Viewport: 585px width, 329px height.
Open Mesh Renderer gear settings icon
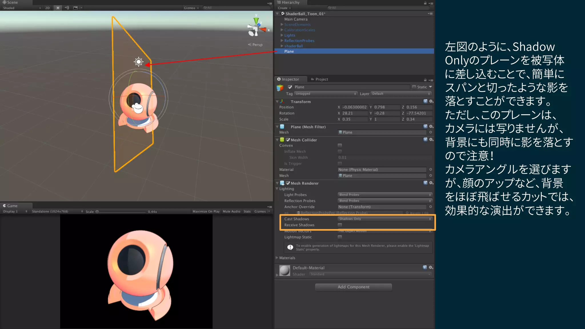pyautogui.click(x=431, y=183)
